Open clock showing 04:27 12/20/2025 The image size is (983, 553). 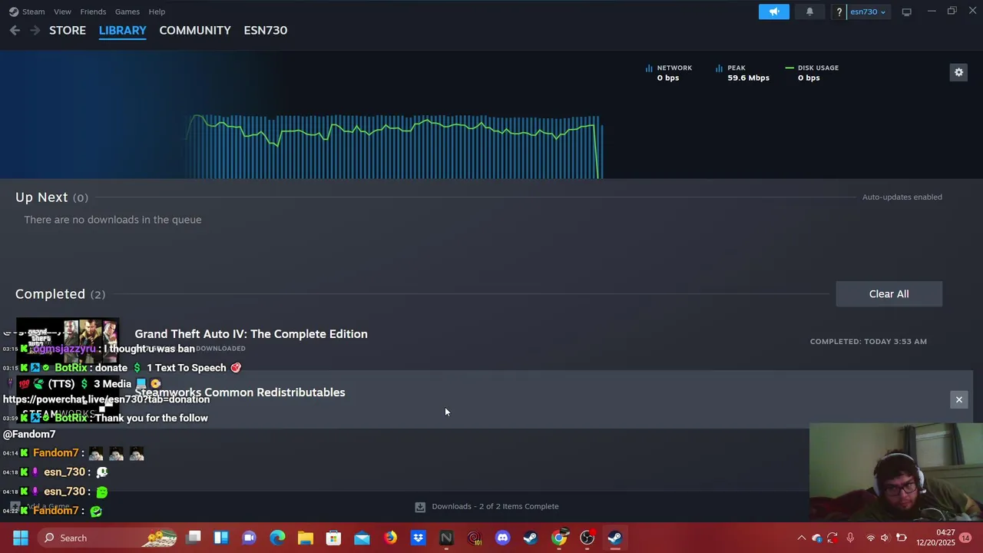[x=935, y=538]
